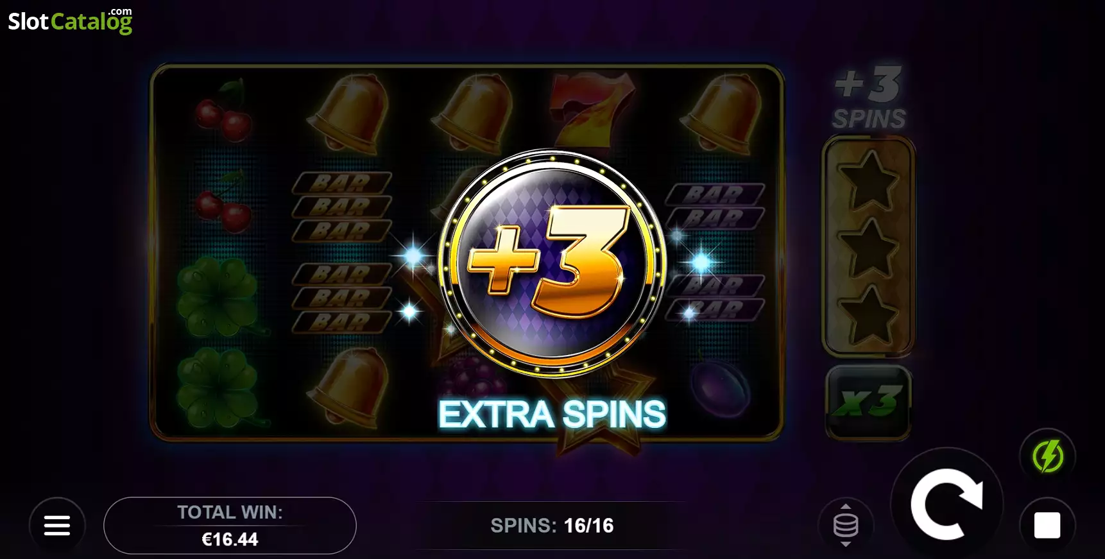The width and height of the screenshot is (1105, 559).
Task: Click the +3 extra spins coin
Action: point(552,263)
